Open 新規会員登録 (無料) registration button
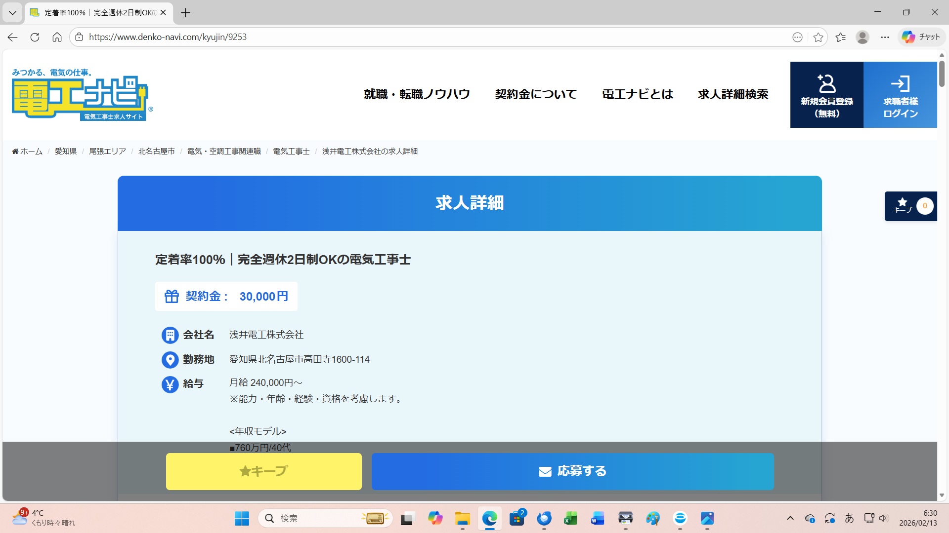 coord(826,95)
